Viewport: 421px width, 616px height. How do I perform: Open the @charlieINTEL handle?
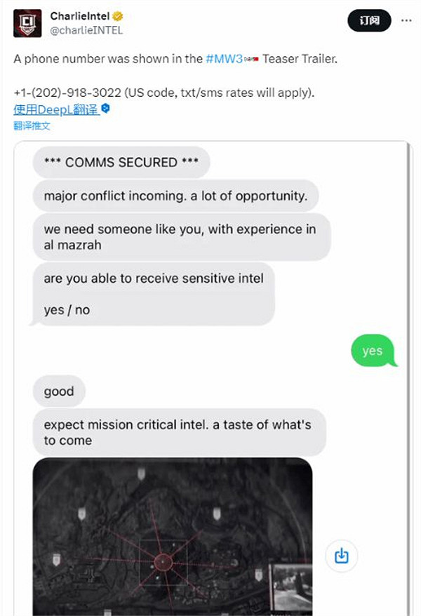point(86,30)
